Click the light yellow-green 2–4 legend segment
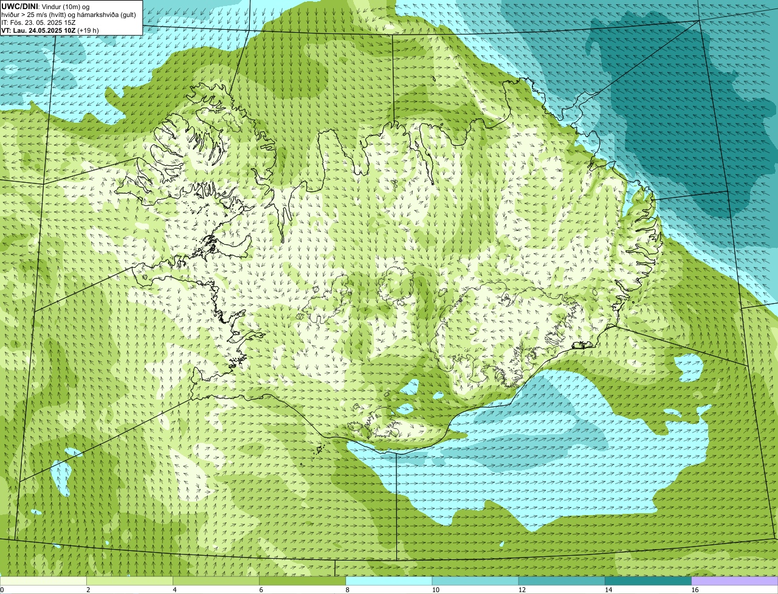Image resolution: width=778 pixels, height=594 pixels. tap(129, 581)
